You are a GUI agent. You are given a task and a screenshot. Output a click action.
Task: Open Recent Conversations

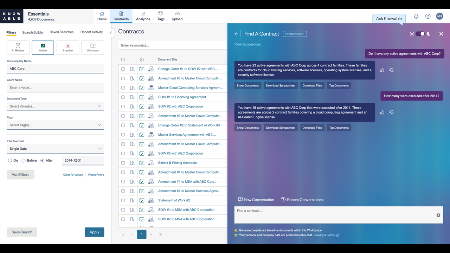click(302, 200)
